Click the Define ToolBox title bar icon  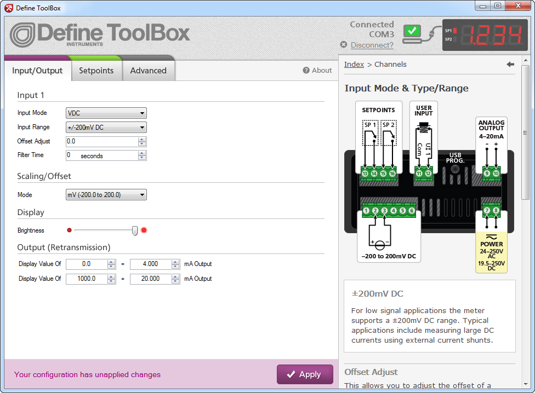click(9, 8)
